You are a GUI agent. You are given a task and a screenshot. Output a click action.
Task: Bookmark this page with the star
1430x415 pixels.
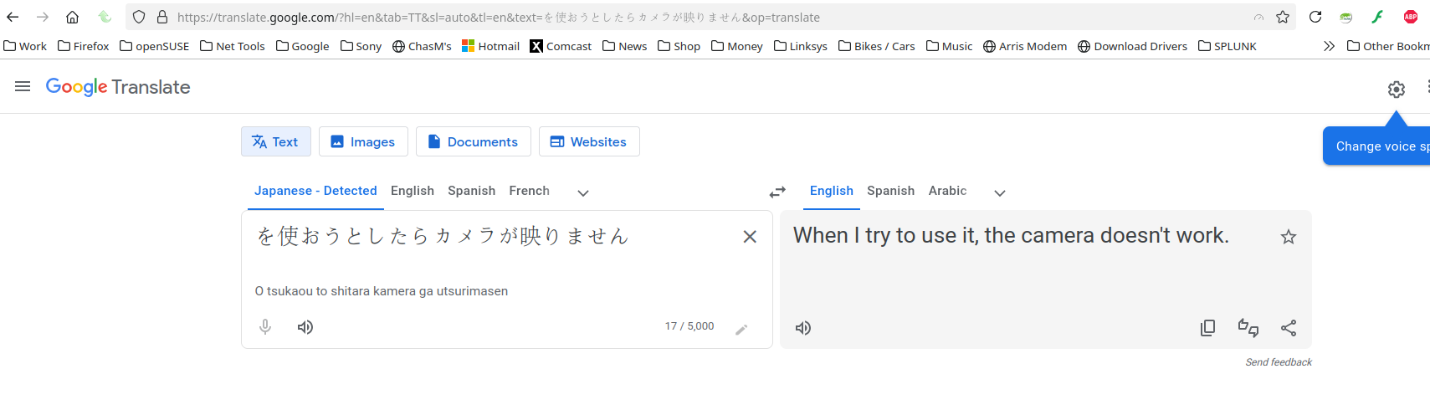pyautogui.click(x=1283, y=17)
